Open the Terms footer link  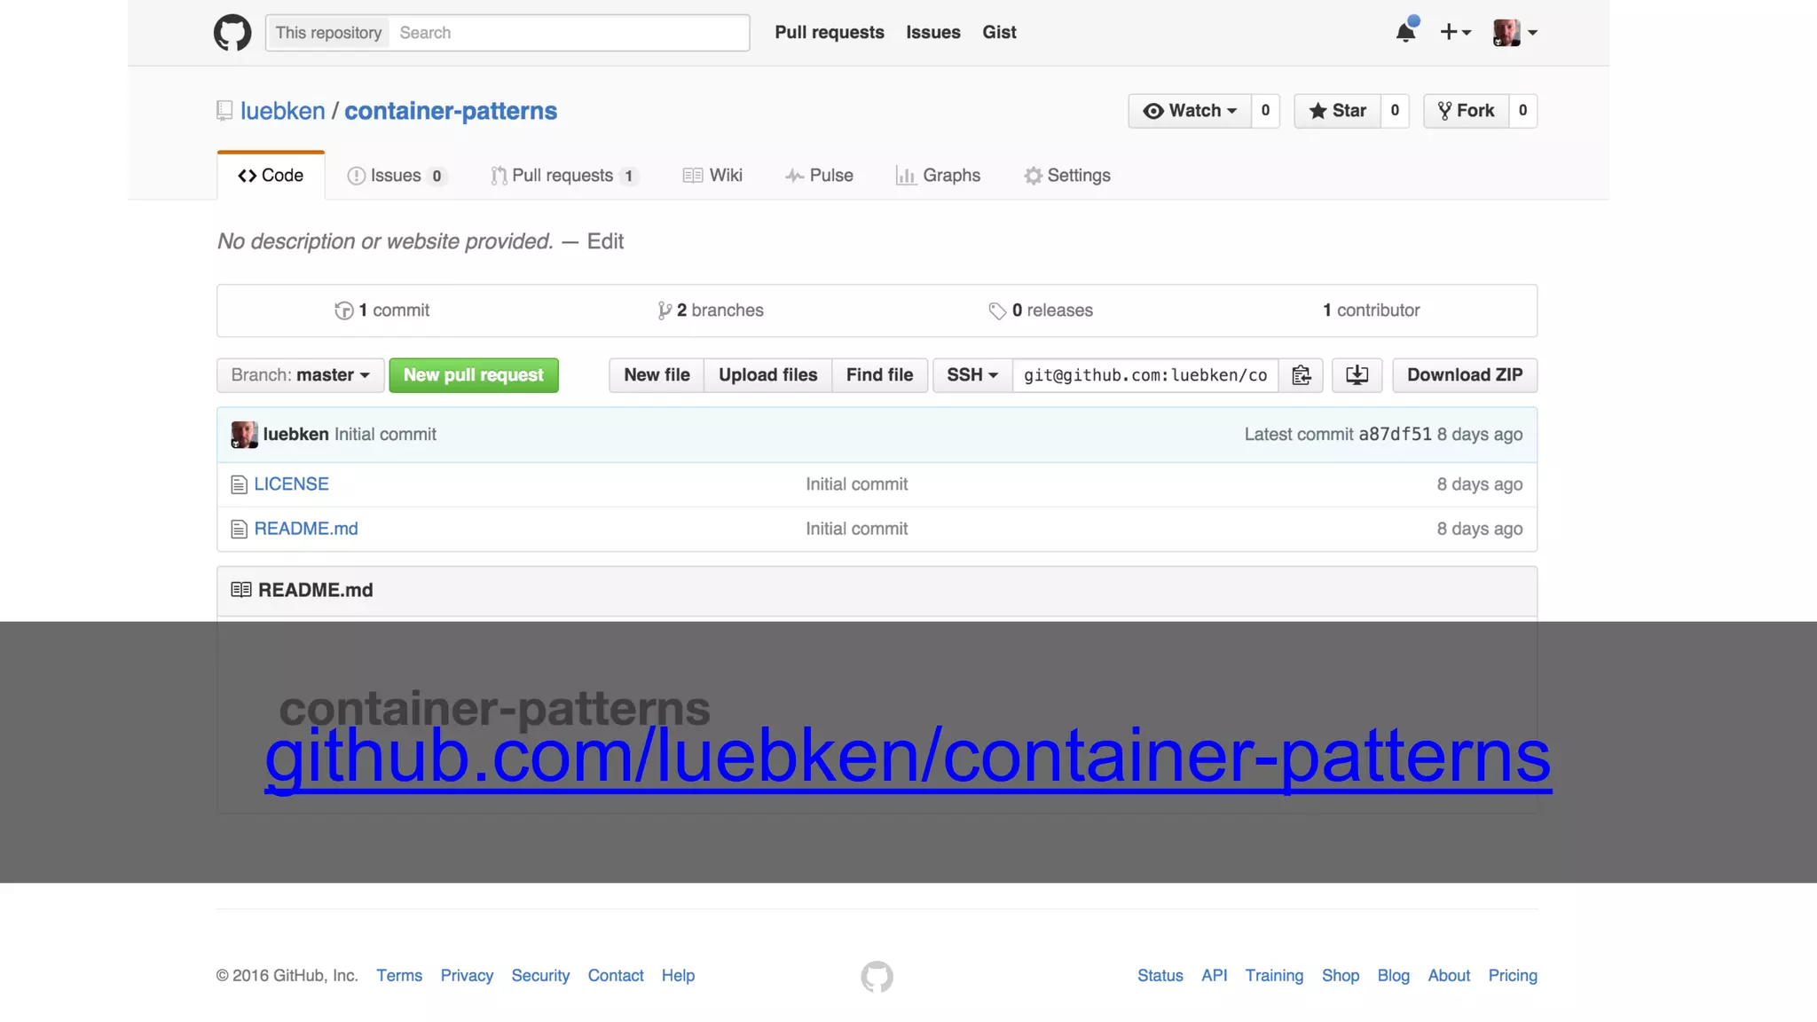pyautogui.click(x=399, y=976)
